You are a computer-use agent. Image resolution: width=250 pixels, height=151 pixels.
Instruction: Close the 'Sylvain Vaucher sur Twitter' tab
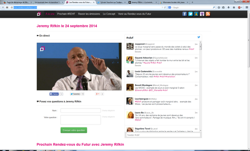[x=125, y=2]
